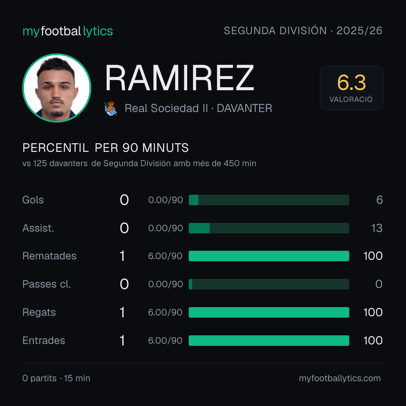The image size is (406, 406).
Task: Click the Rematades 6.00/90 value
Action: [165, 256]
